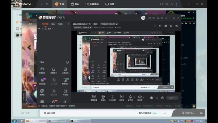Select the 我的场景 scene tab
This screenshot has width=218, height=123.
[45, 24]
